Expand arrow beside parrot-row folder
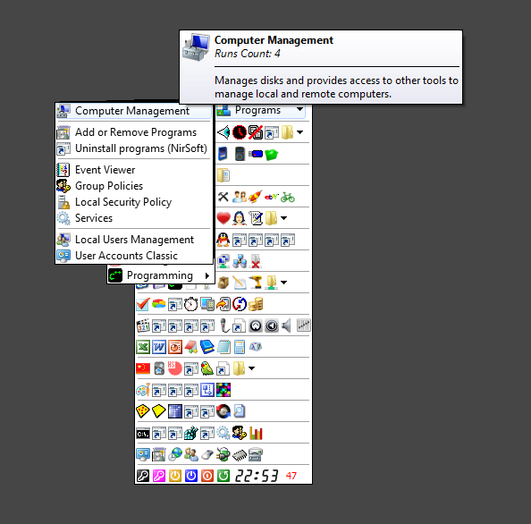The image size is (531, 524). pos(251,368)
